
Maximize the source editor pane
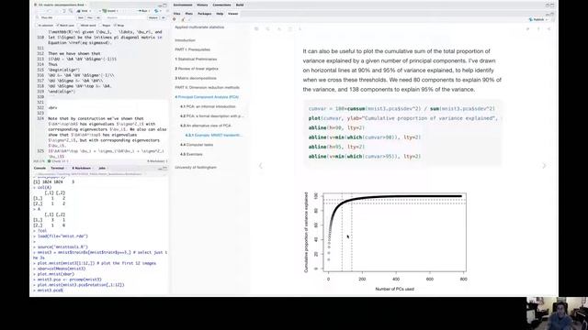pos(165,5)
